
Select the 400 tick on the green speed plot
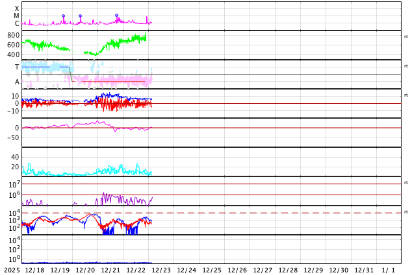14,54
